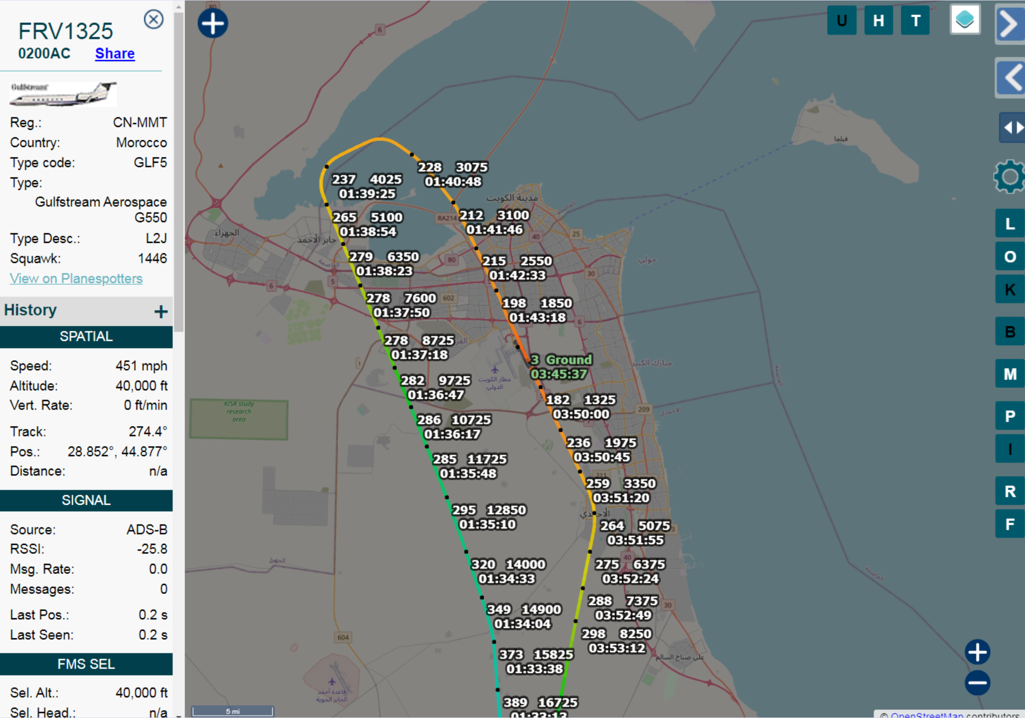Screen dimensions: 1025x718
Task: Click the position value 28.852°, 44.877°
Action: (117, 451)
